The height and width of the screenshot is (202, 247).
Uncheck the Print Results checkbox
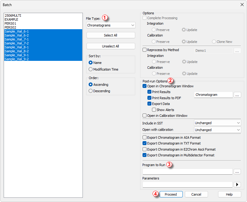click(x=149, y=92)
